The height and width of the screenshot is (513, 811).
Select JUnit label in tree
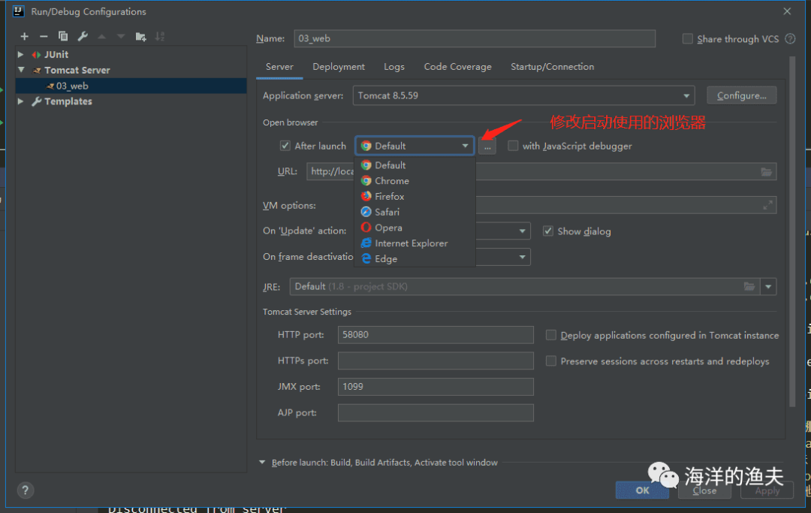[x=56, y=54]
